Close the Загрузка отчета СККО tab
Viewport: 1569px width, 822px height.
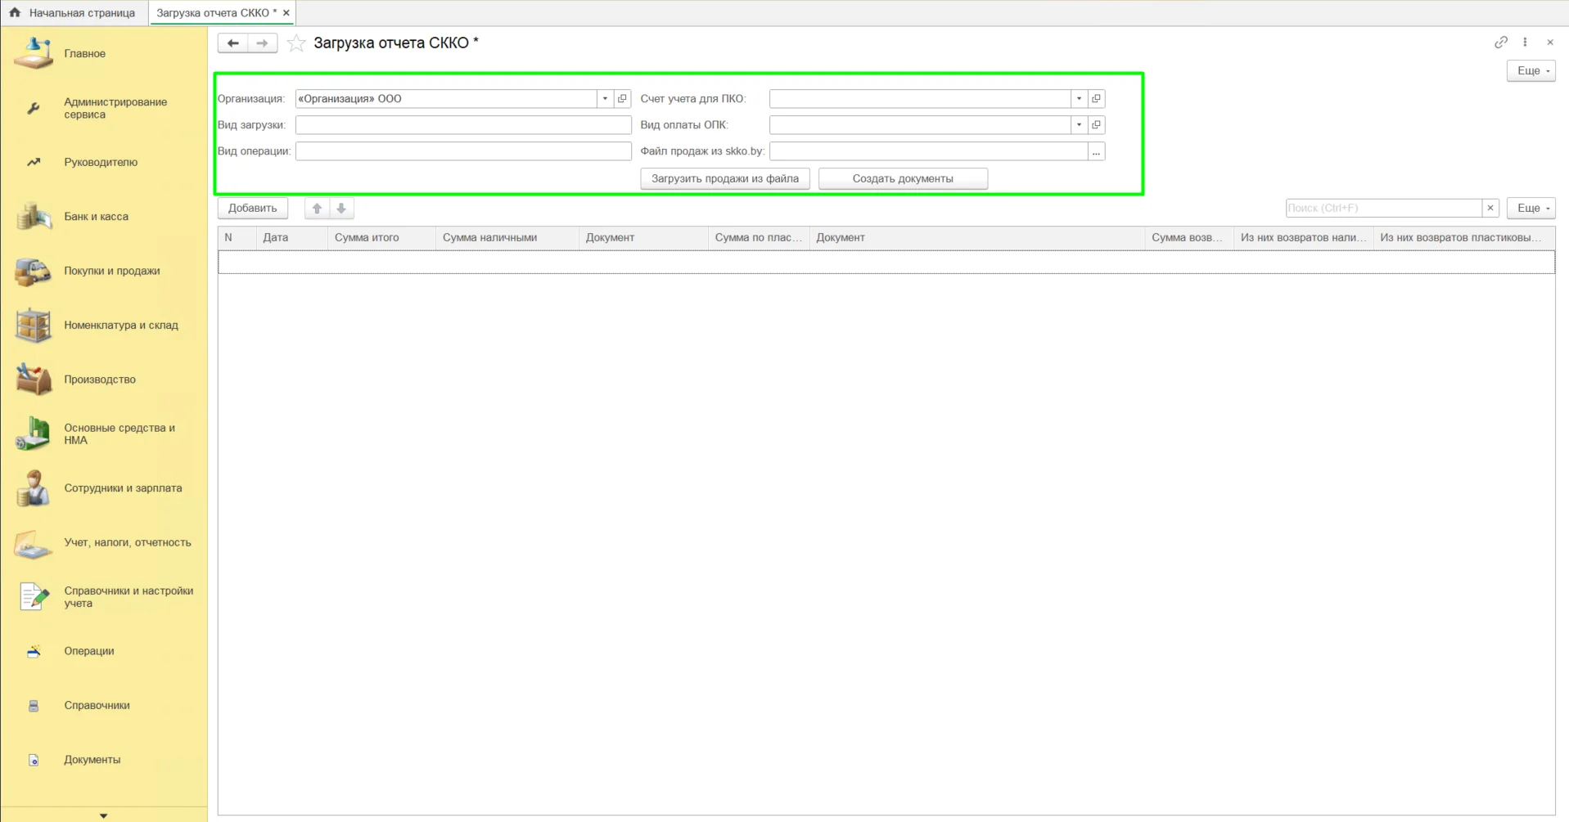(x=286, y=12)
